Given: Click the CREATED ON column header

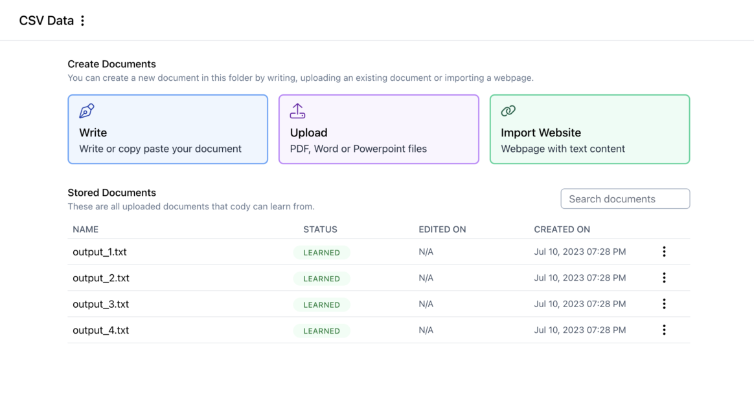Looking at the screenshot, I should pos(562,230).
